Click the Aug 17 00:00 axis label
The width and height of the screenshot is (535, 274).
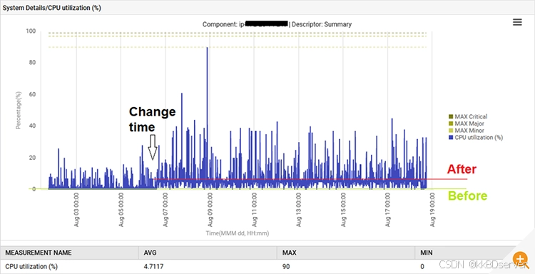coord(387,210)
